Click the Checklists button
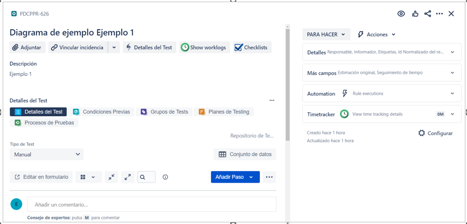Image resolution: width=467 pixels, height=224 pixels. click(x=251, y=47)
